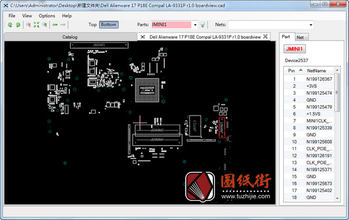
Task: Select the Bottom board side toggle
Action: coord(109,24)
